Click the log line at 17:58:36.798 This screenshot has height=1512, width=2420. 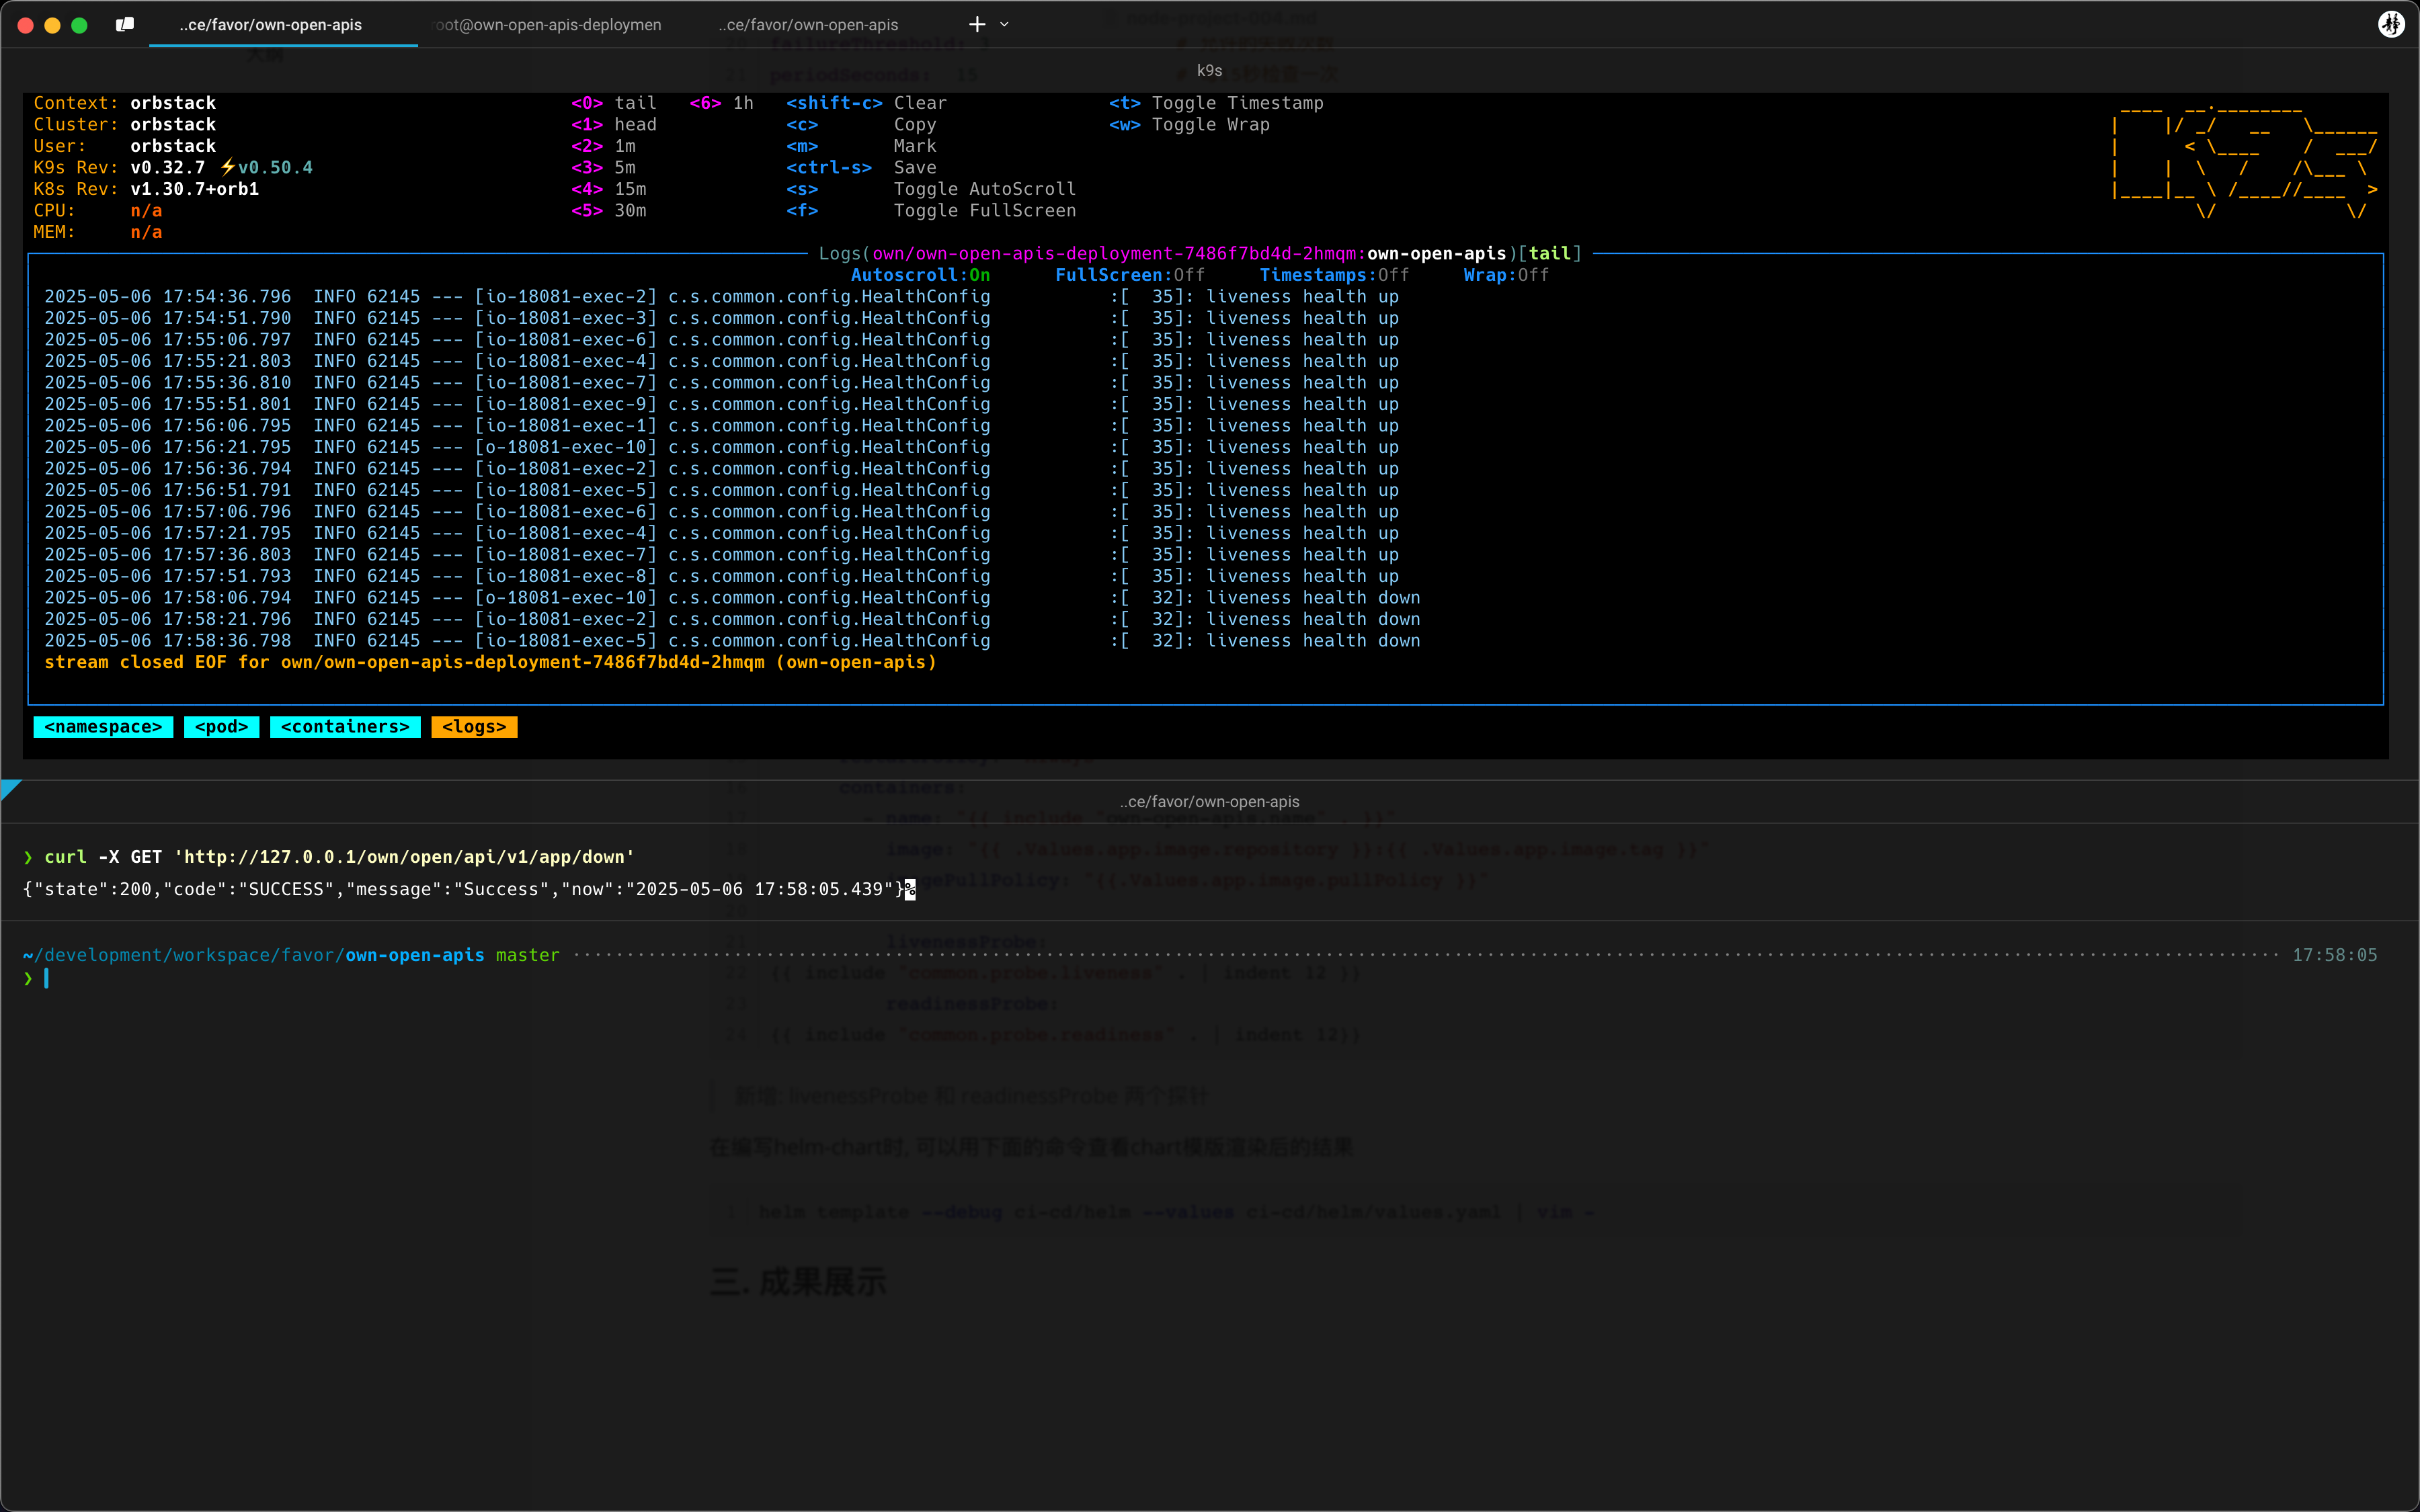[733, 640]
